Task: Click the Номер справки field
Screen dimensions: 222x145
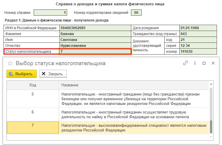Action: 50,13
